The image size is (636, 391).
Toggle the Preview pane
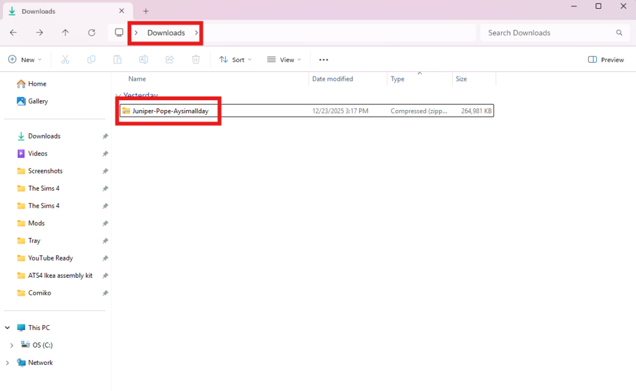606,60
